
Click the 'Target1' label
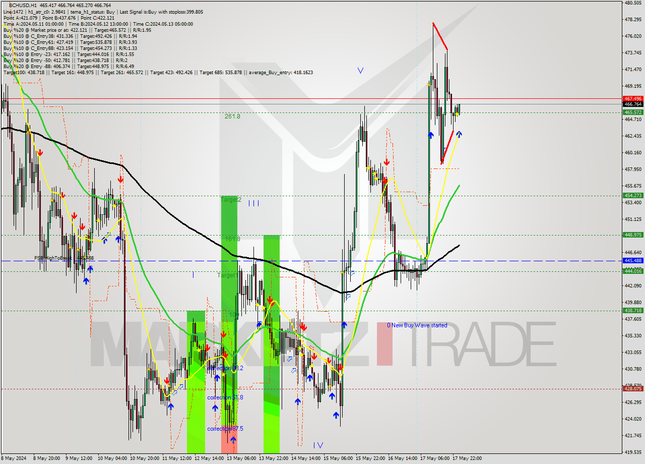coord(227,275)
